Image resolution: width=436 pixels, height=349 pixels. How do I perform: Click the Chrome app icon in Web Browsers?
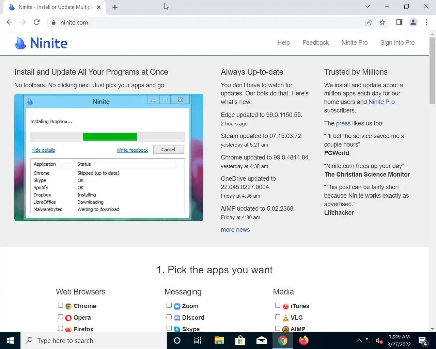pos(68,306)
